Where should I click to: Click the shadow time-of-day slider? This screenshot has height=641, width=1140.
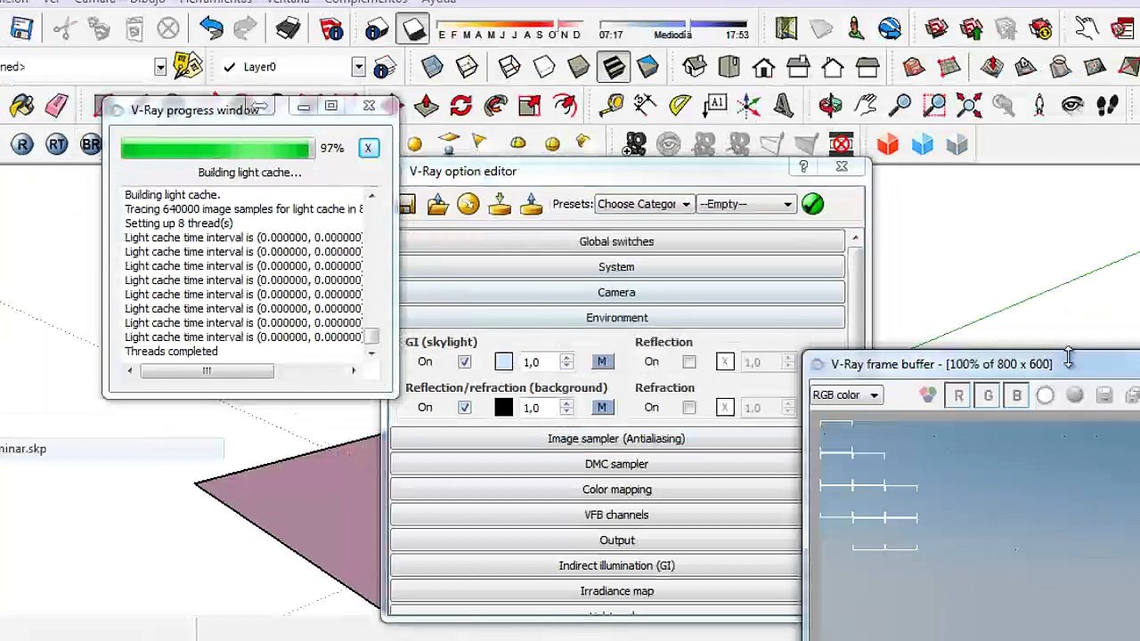(673, 25)
